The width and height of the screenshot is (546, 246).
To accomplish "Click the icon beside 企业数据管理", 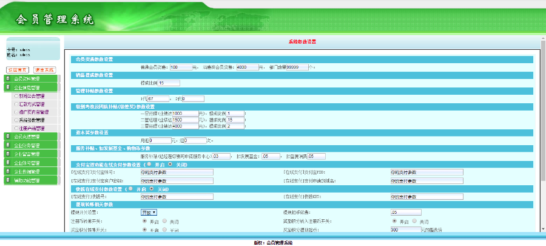I will [x=8, y=171].
